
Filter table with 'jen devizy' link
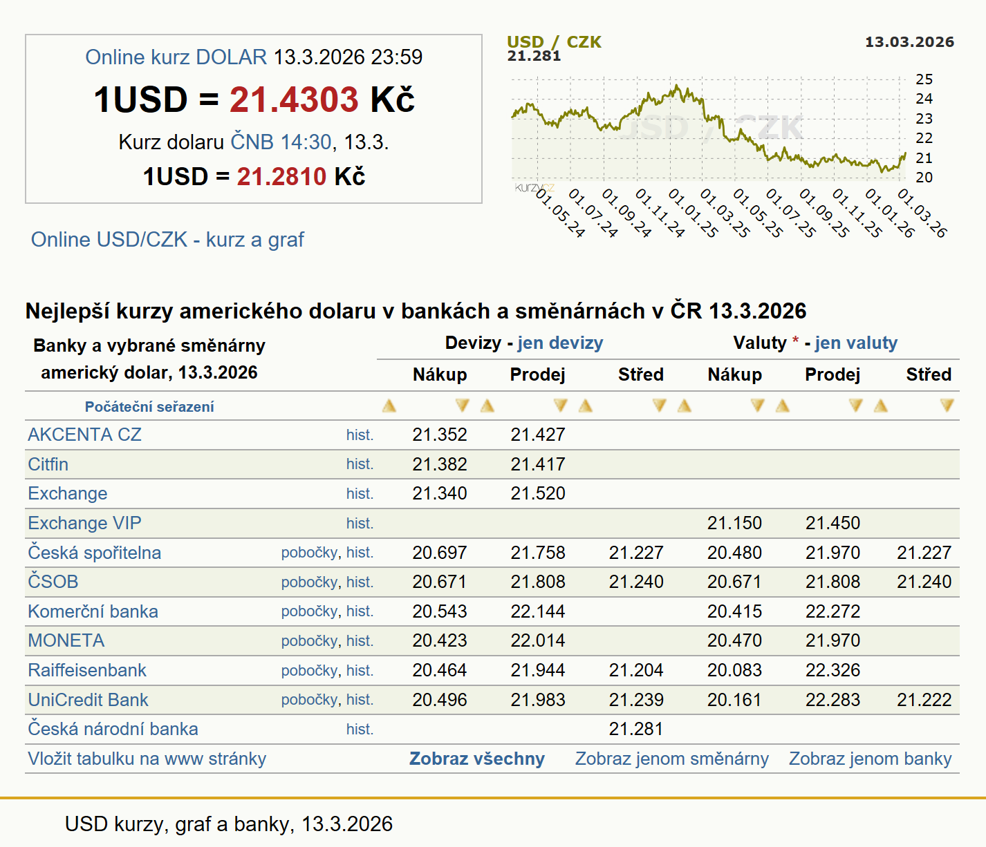pyautogui.click(x=560, y=343)
